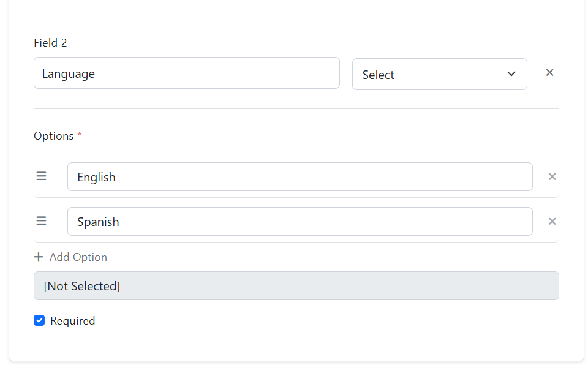Click into the Spanish option text box
Screen dimensions: 588x365
click(x=300, y=222)
